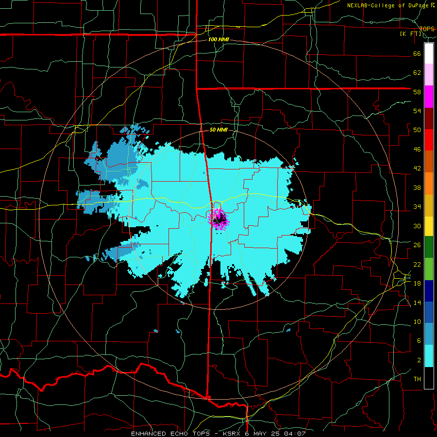Click the '22' legend value label

(x=417, y=264)
